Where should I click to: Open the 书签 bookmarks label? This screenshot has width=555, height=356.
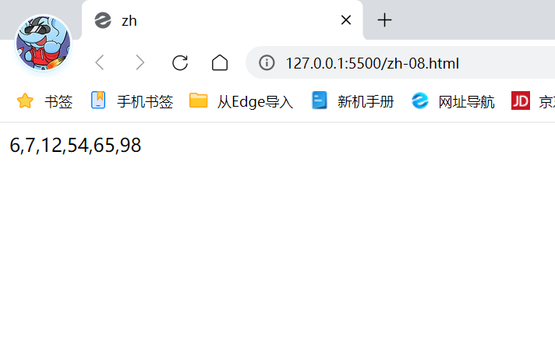pyautogui.click(x=58, y=102)
